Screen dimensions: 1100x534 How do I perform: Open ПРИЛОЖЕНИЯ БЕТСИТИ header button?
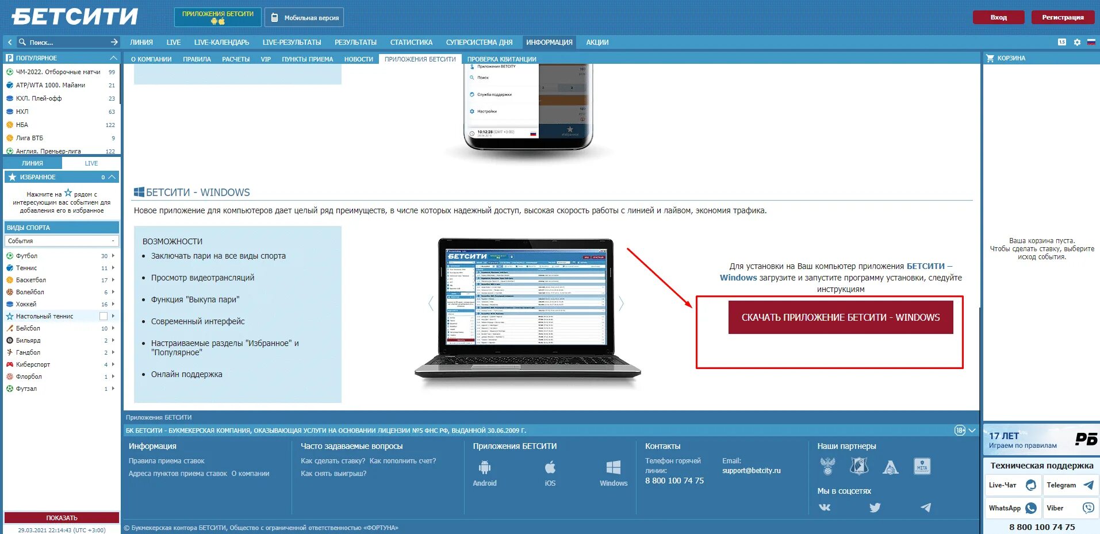click(218, 17)
